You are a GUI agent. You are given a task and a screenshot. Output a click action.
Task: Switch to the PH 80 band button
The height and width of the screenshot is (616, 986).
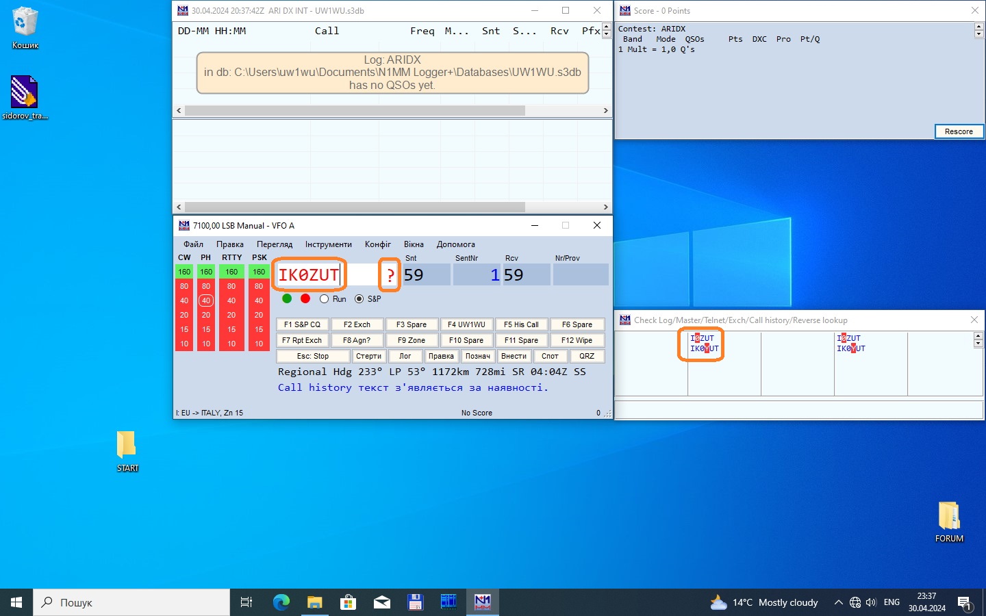pos(205,286)
